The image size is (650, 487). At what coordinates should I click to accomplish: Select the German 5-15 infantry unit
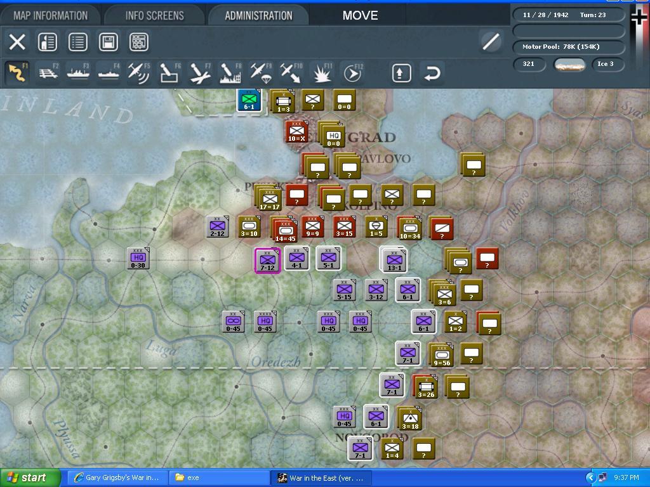[345, 290]
